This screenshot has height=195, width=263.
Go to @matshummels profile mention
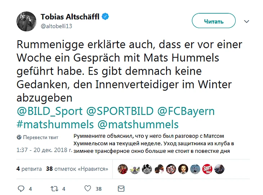click(x=138, y=124)
